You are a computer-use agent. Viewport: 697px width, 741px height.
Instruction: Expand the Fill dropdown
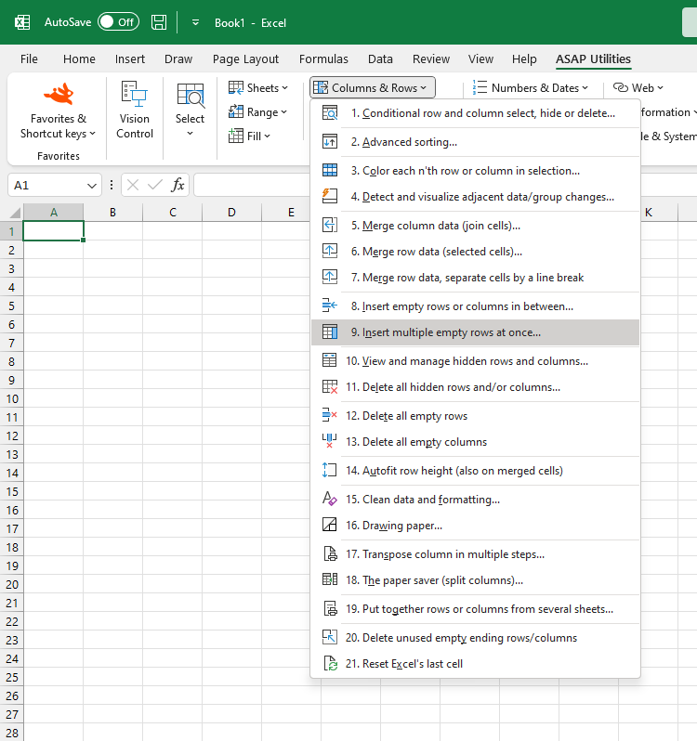tap(250, 136)
